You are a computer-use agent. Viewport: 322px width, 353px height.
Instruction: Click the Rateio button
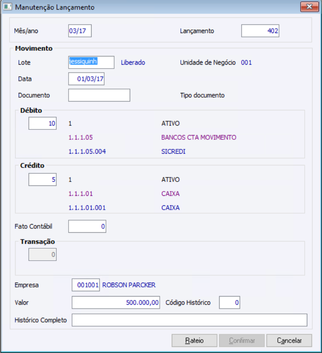pos(194,340)
